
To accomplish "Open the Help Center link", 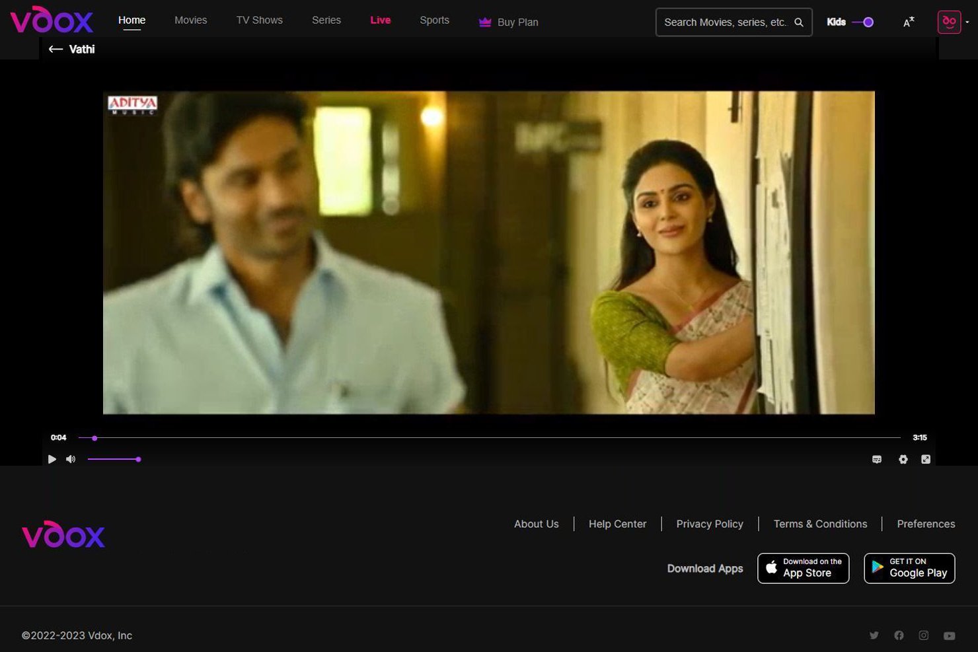I will pyautogui.click(x=618, y=524).
